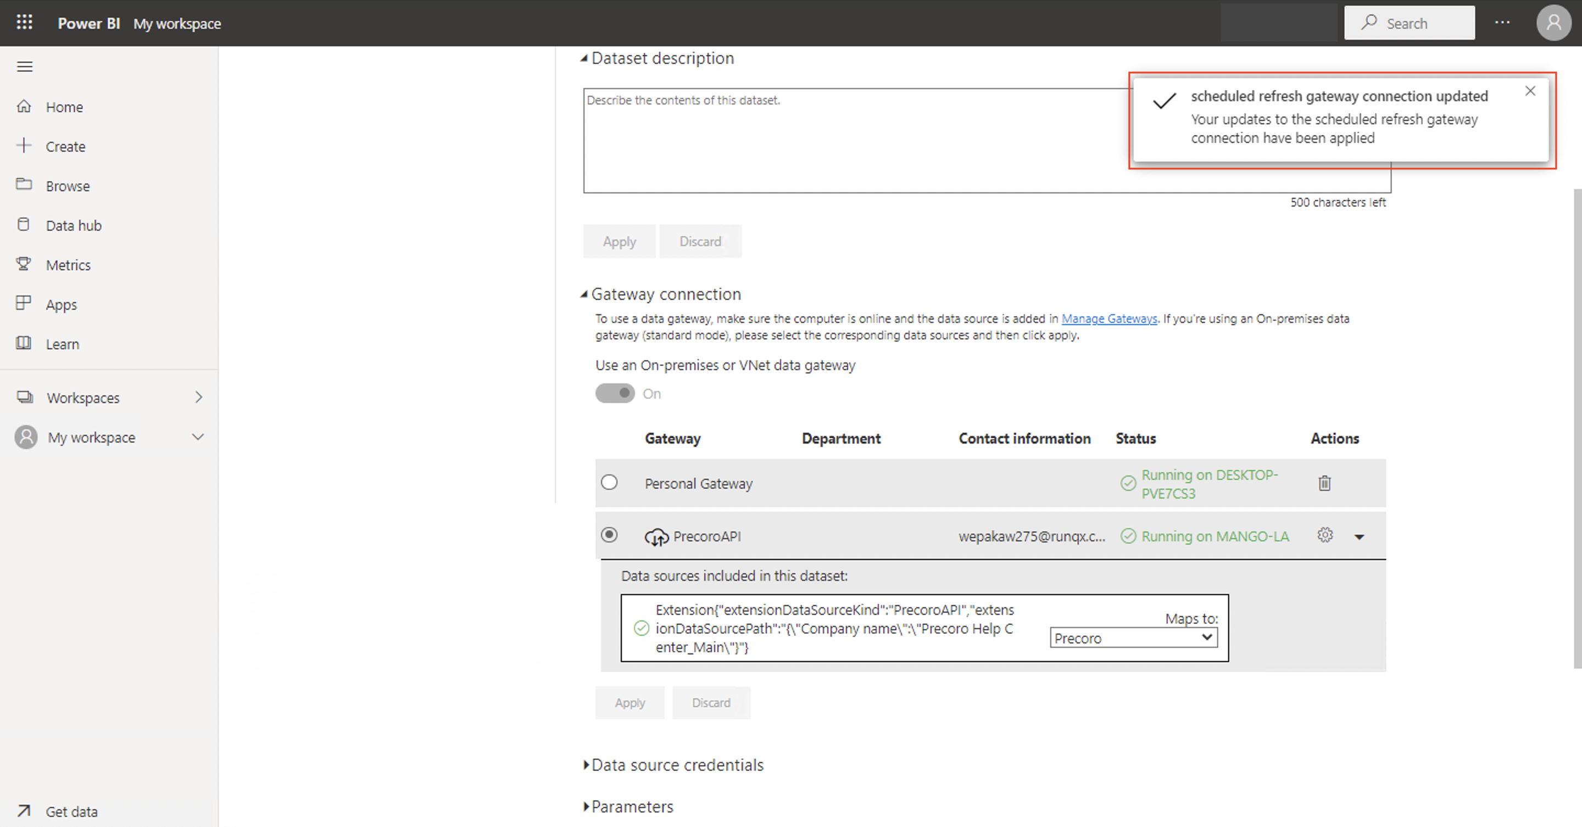Select Metrics in the sidebar
This screenshot has width=1582, height=827.
(x=68, y=265)
